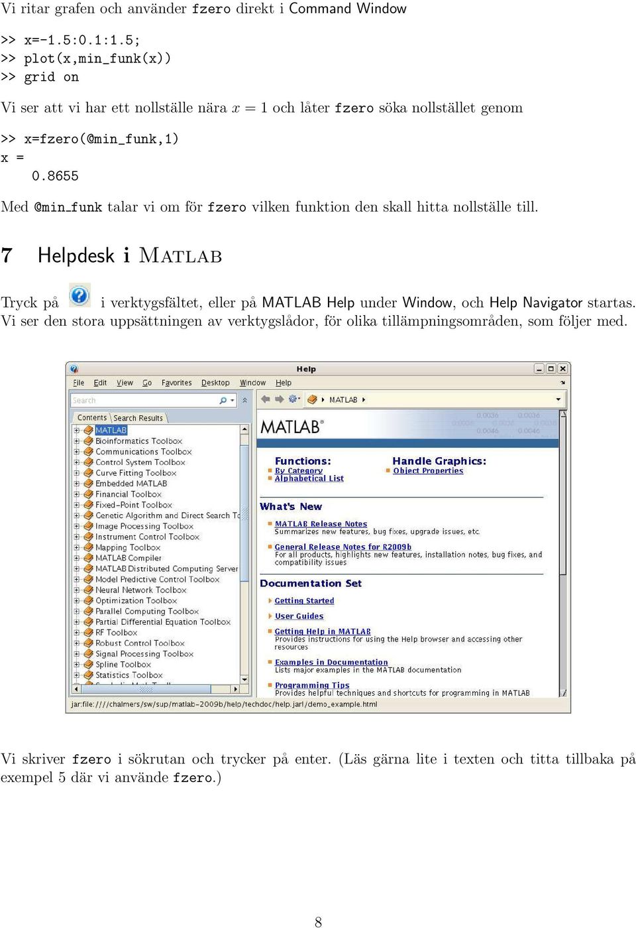Open the Examples in Documentation link
Screen dimensions: 636x928
point(331,662)
